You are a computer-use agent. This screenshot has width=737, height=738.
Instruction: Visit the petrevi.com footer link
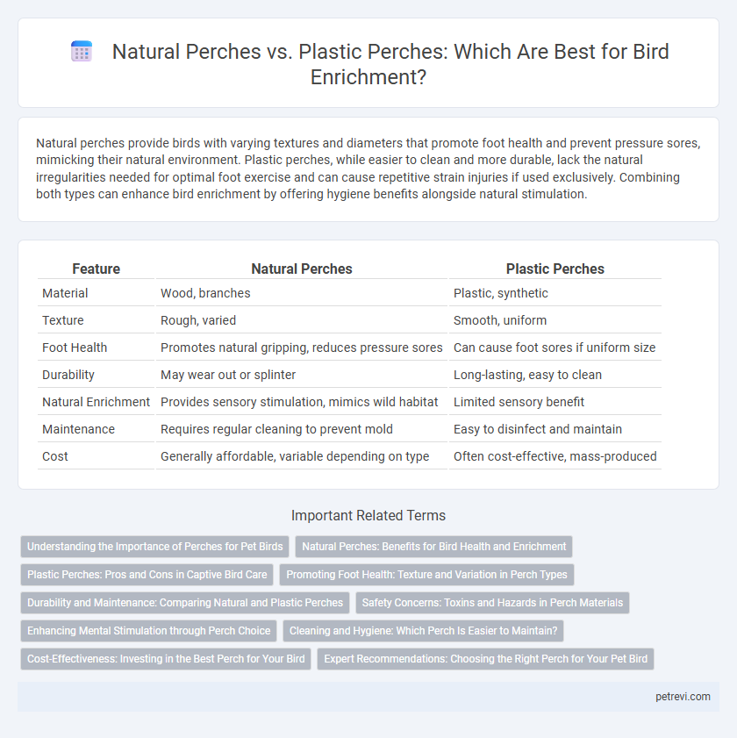(x=683, y=697)
